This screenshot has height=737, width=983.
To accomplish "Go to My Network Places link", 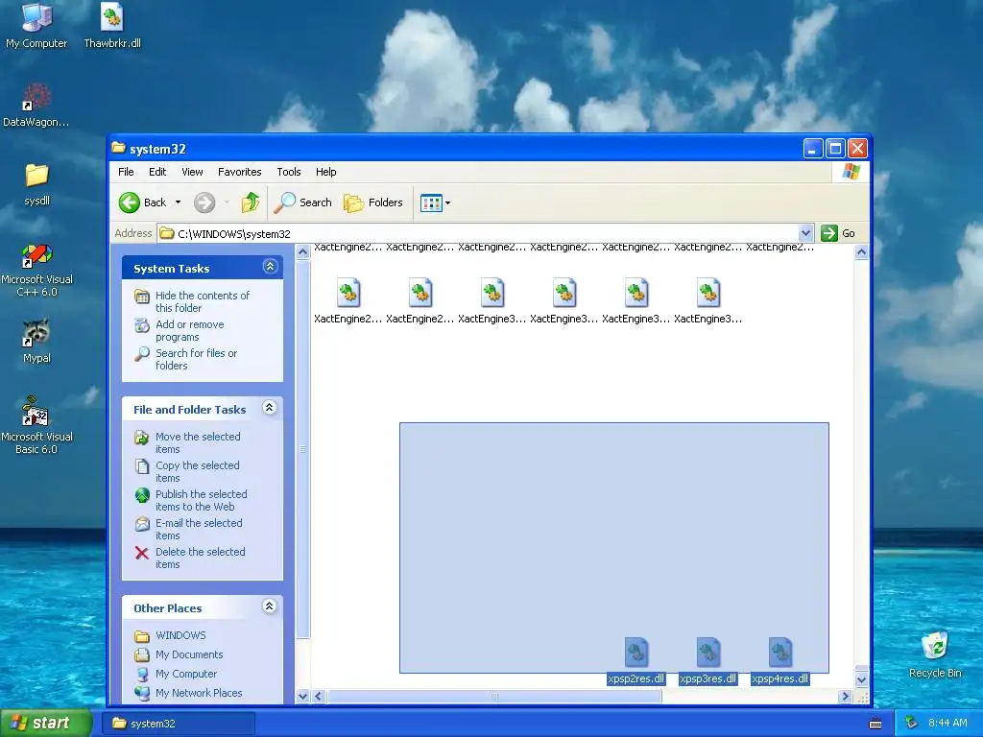I will pos(198,693).
